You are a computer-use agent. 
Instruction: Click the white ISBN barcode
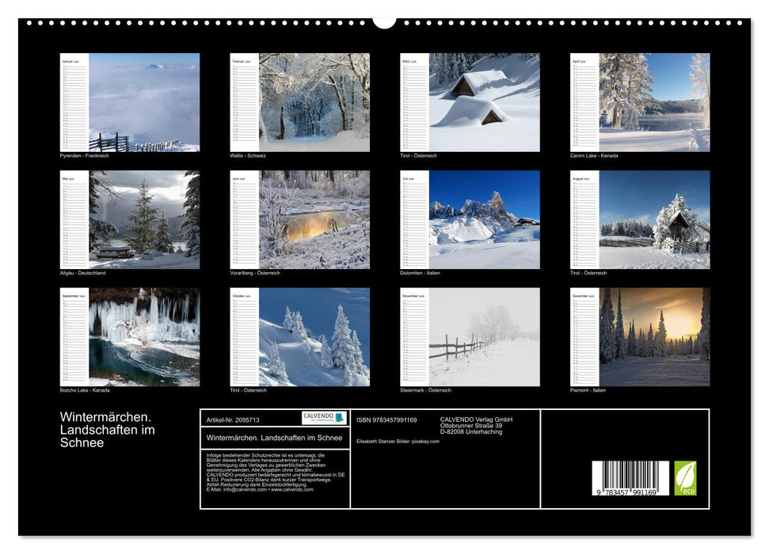[630, 479]
